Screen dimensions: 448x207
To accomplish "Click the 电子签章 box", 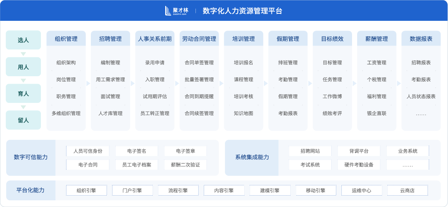I will (x=185, y=151).
